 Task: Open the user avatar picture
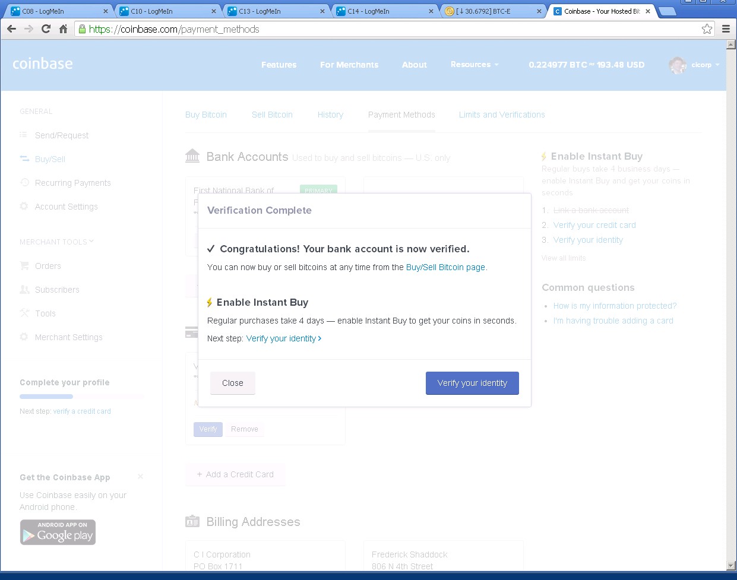(678, 65)
